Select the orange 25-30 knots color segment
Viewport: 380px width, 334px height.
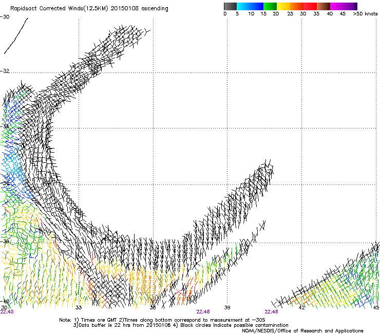click(297, 6)
